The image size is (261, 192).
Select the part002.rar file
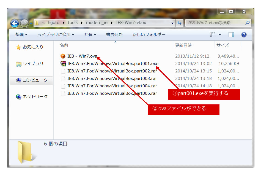pyautogui.click(x=112, y=71)
